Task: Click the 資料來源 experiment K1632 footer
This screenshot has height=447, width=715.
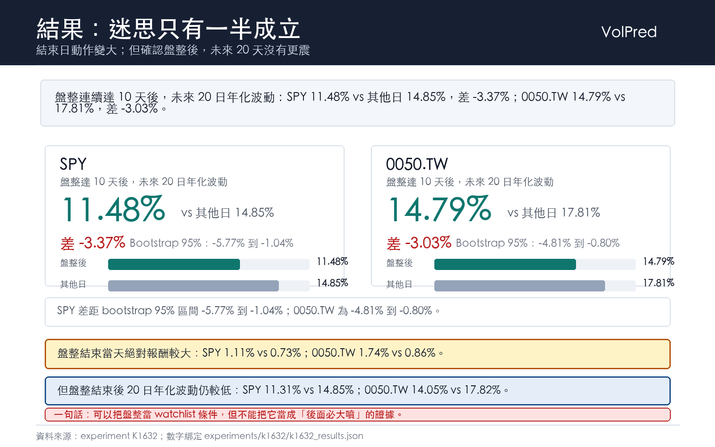Action: click(x=199, y=436)
